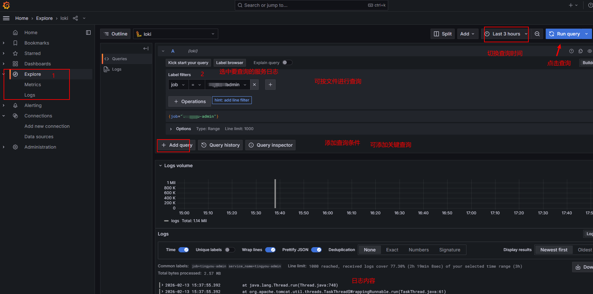Add a label filter with plus icon

coord(270,85)
